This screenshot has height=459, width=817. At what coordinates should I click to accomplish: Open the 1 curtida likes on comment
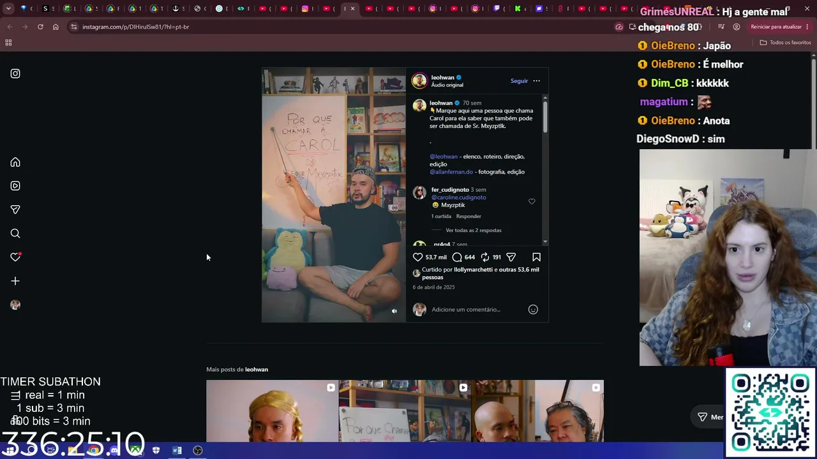[441, 217]
